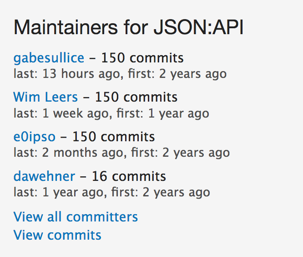The width and height of the screenshot is (303, 257).
Task: Click the 150 commits text beside gabesullice
Action: pyautogui.click(x=142, y=58)
